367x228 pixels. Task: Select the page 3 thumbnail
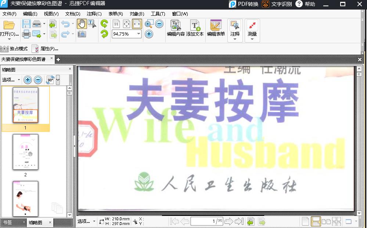click(25, 199)
